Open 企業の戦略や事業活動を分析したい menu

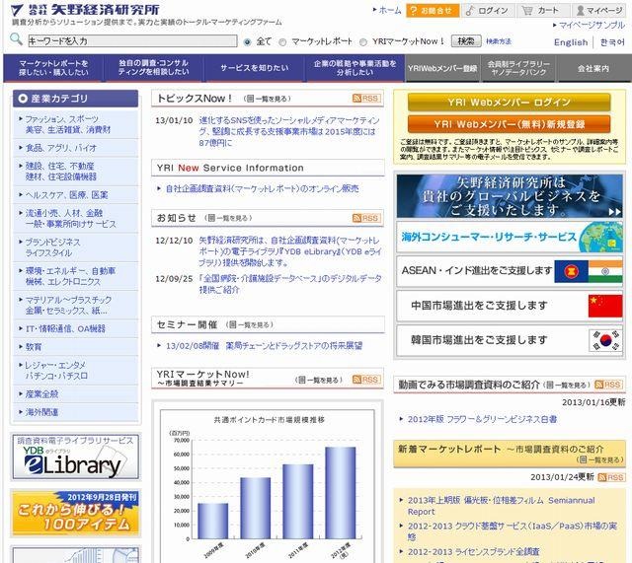(355, 68)
